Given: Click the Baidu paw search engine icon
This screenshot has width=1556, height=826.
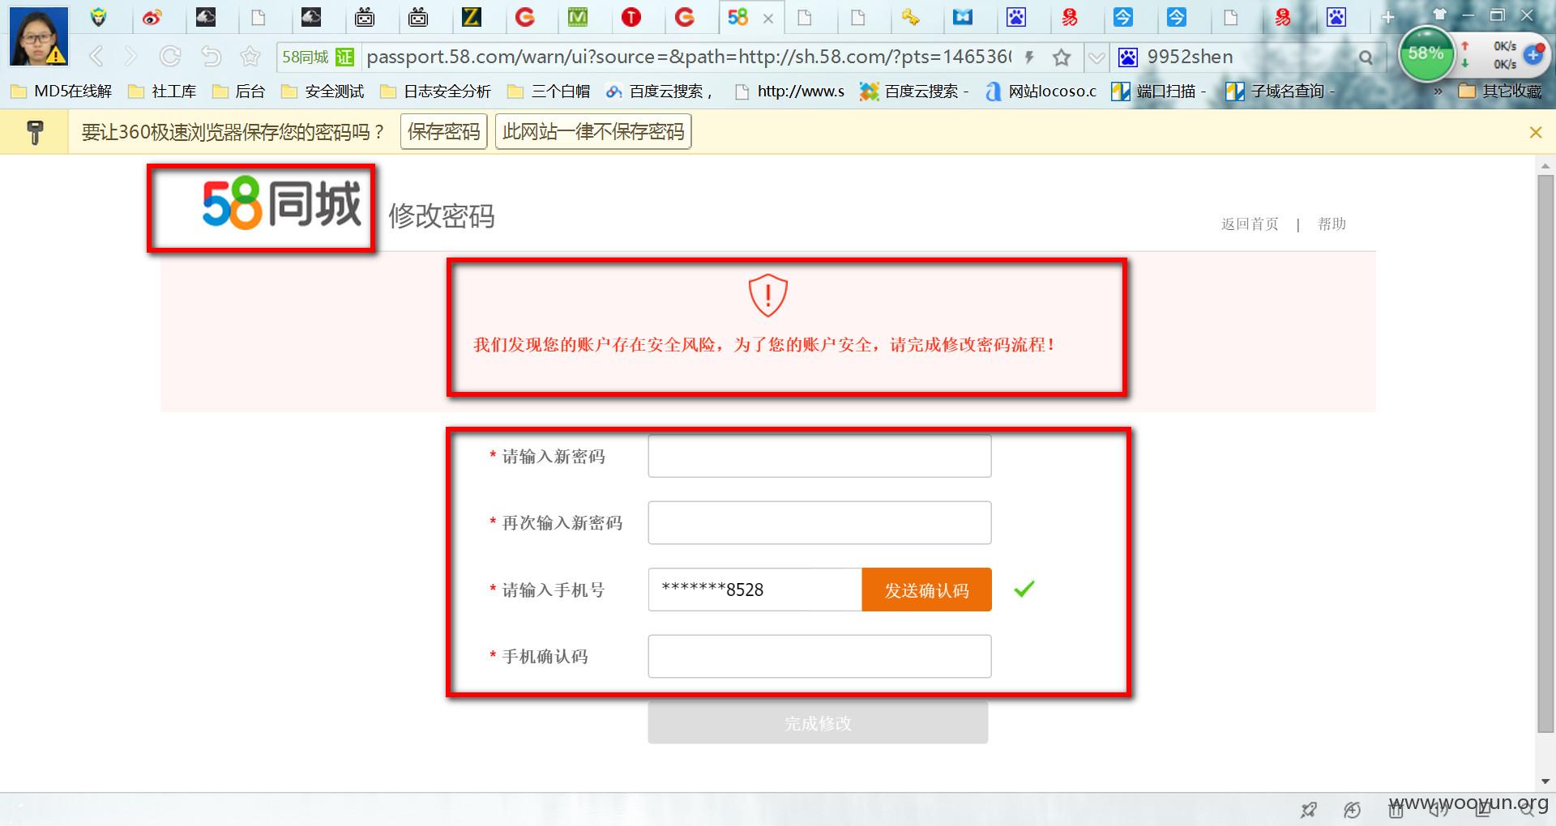Looking at the screenshot, I should pyautogui.click(x=1127, y=57).
